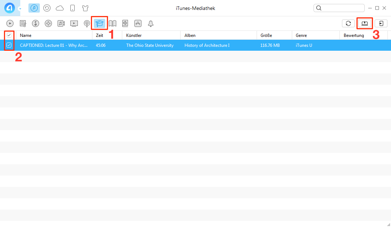Image resolution: width=391 pixels, height=227 pixels.
Task: Click the window resize grip corner
Action: [389, 225]
